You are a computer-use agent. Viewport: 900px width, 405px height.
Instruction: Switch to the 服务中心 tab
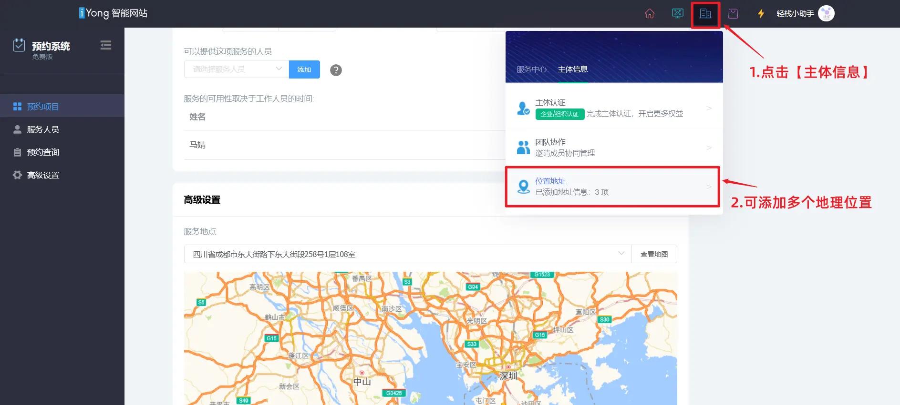pyautogui.click(x=531, y=69)
